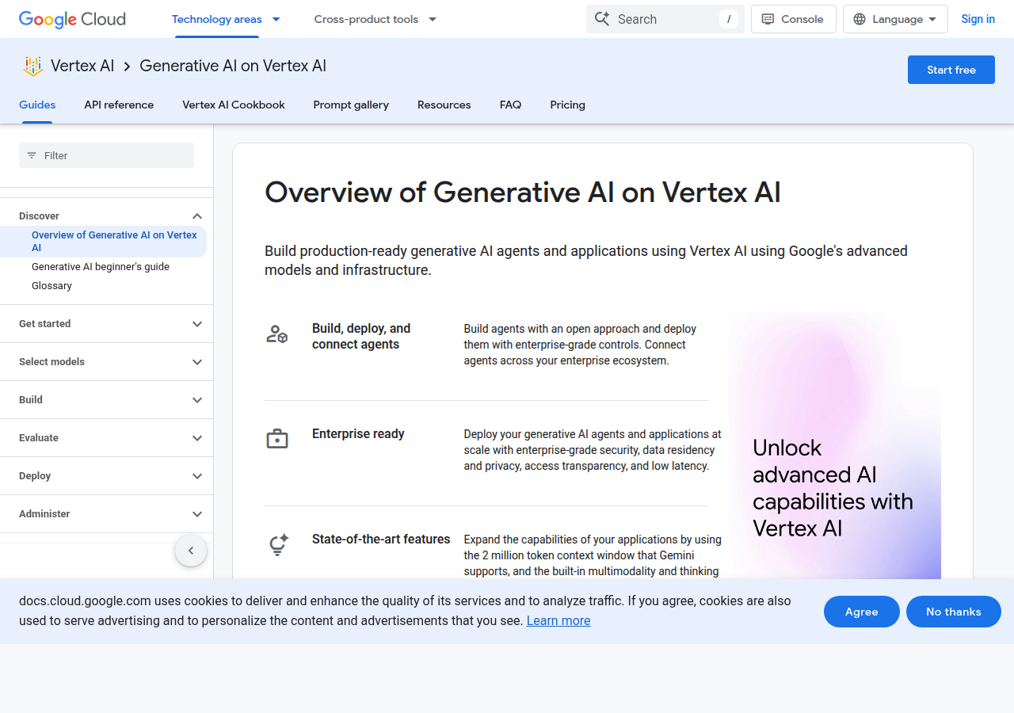Click the Start free button
This screenshot has height=713, width=1014.
tap(951, 70)
